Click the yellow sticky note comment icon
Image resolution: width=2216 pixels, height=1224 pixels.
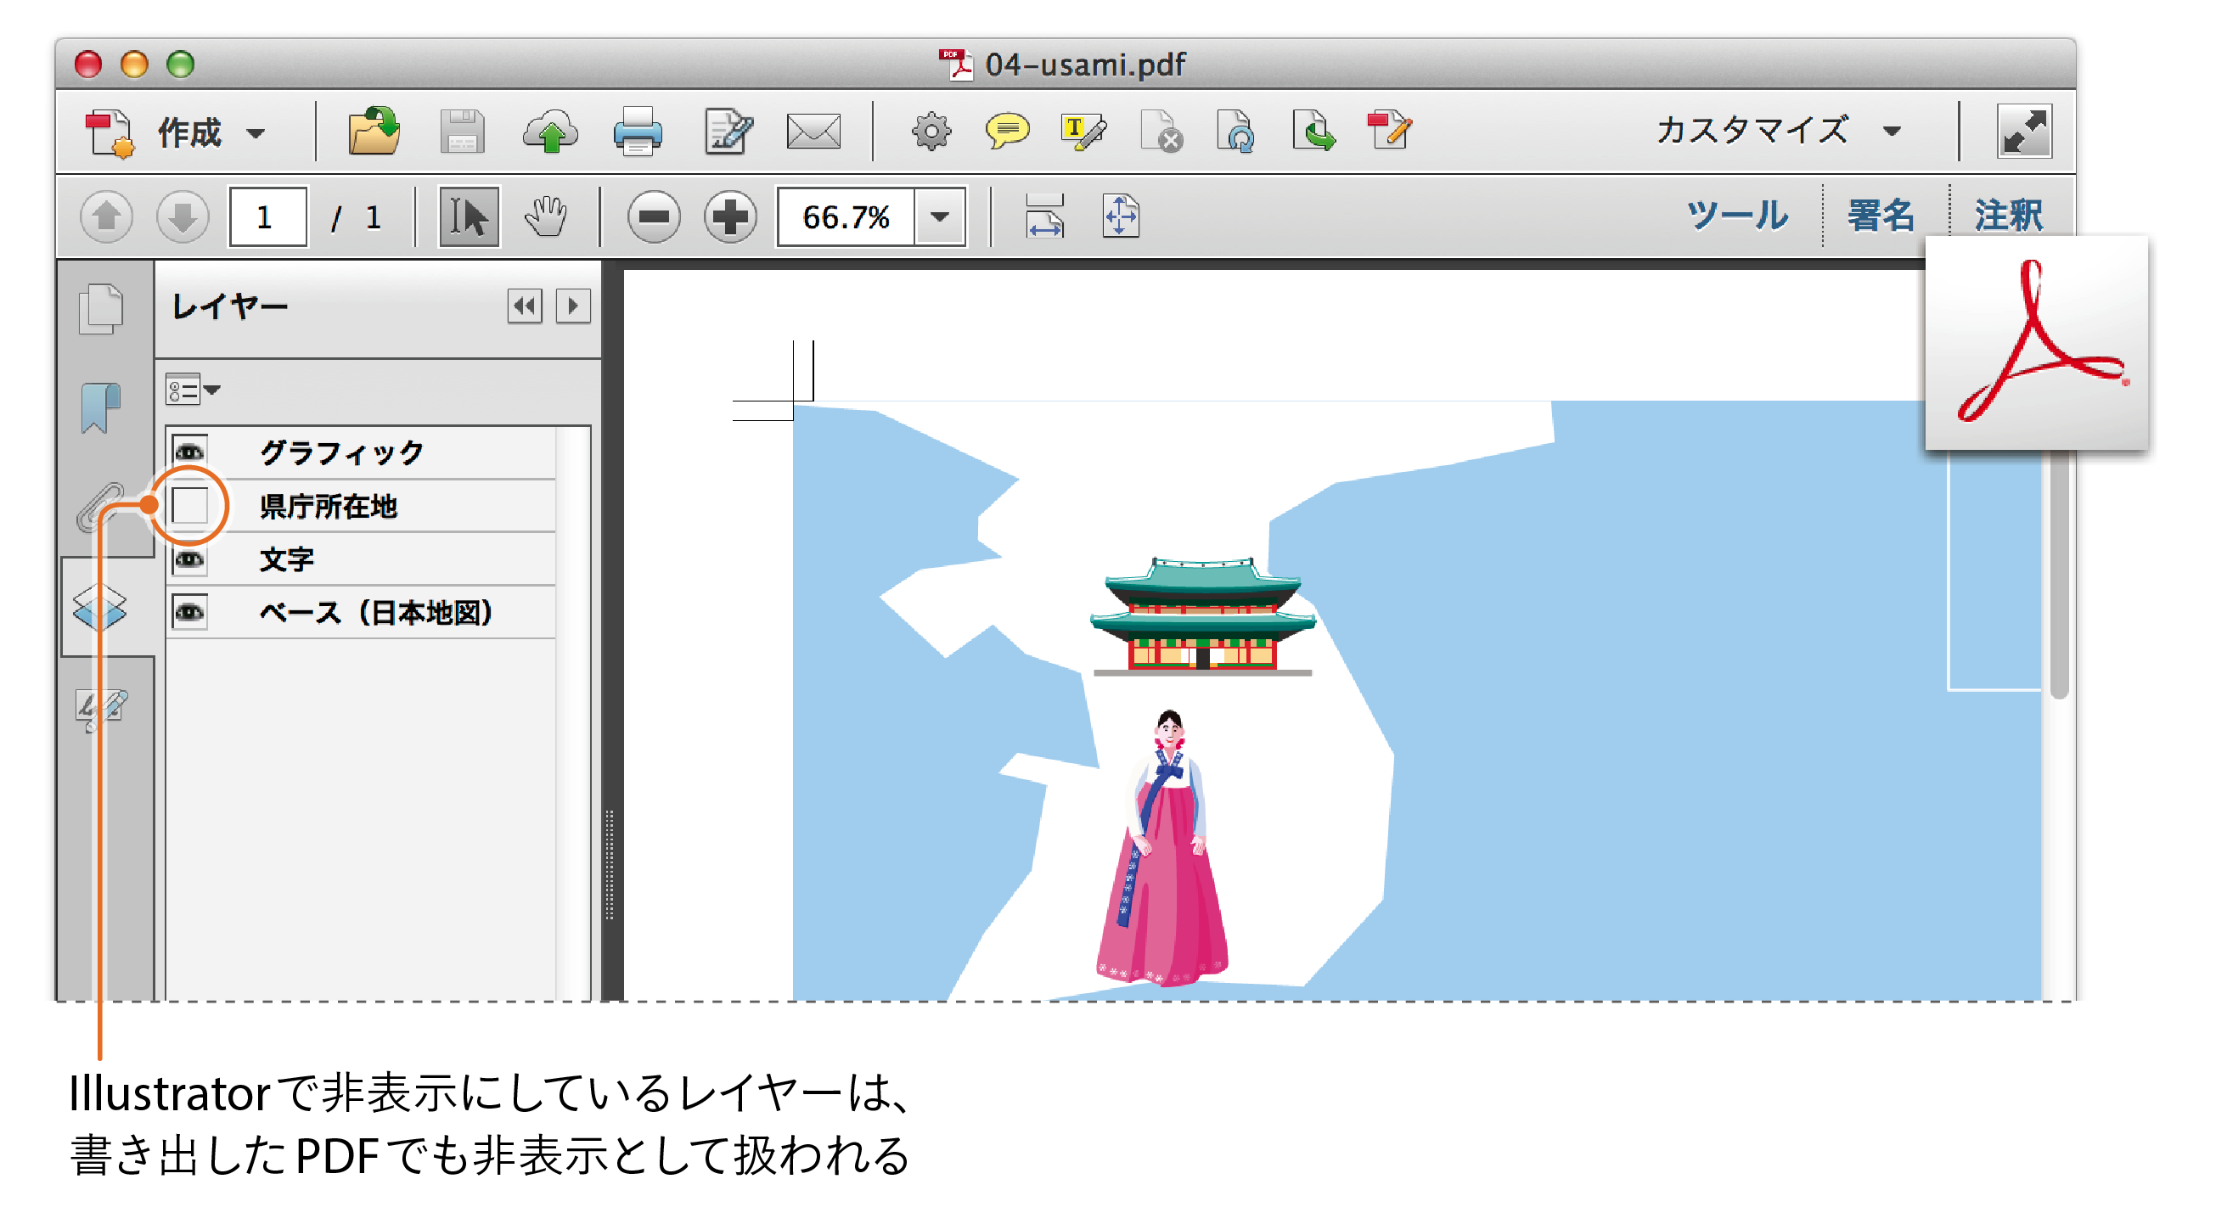click(1007, 132)
